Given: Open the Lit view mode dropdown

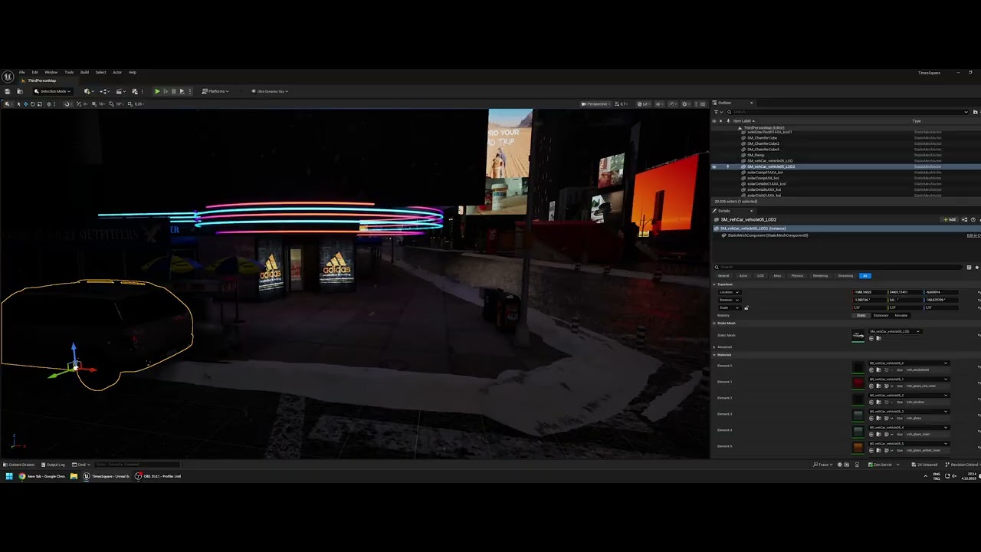Looking at the screenshot, I should [644, 103].
